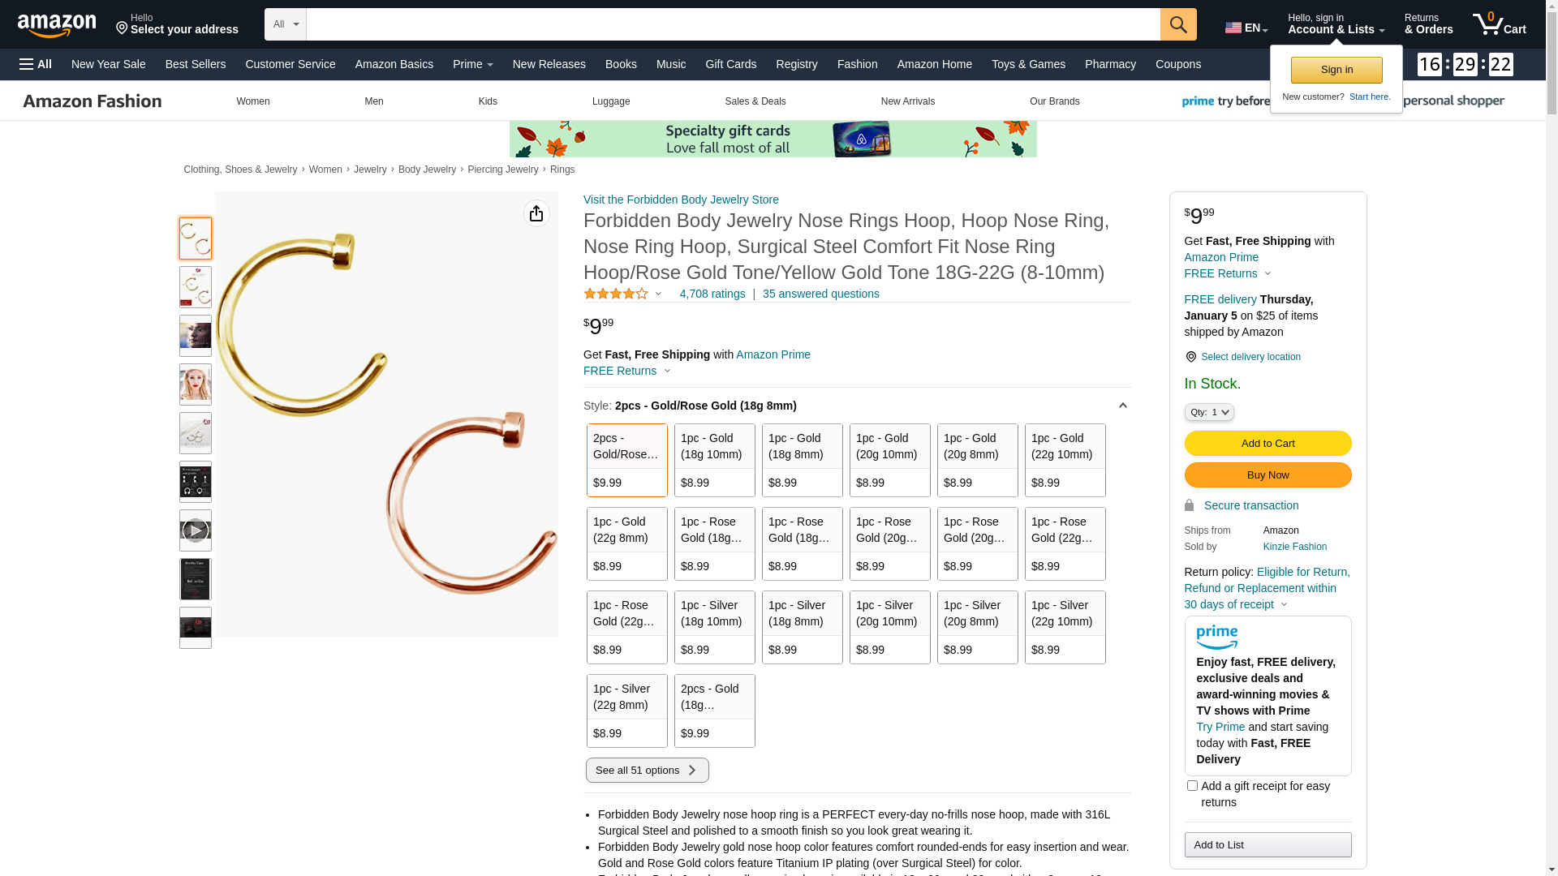
Task: Collapse the Style options chevron
Action: pyautogui.click(x=1122, y=406)
